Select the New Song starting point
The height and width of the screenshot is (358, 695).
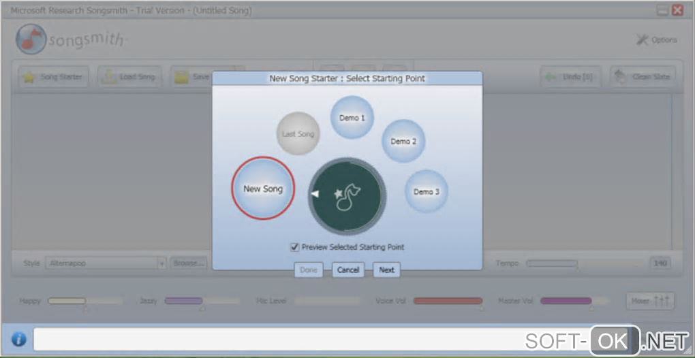pos(263,188)
